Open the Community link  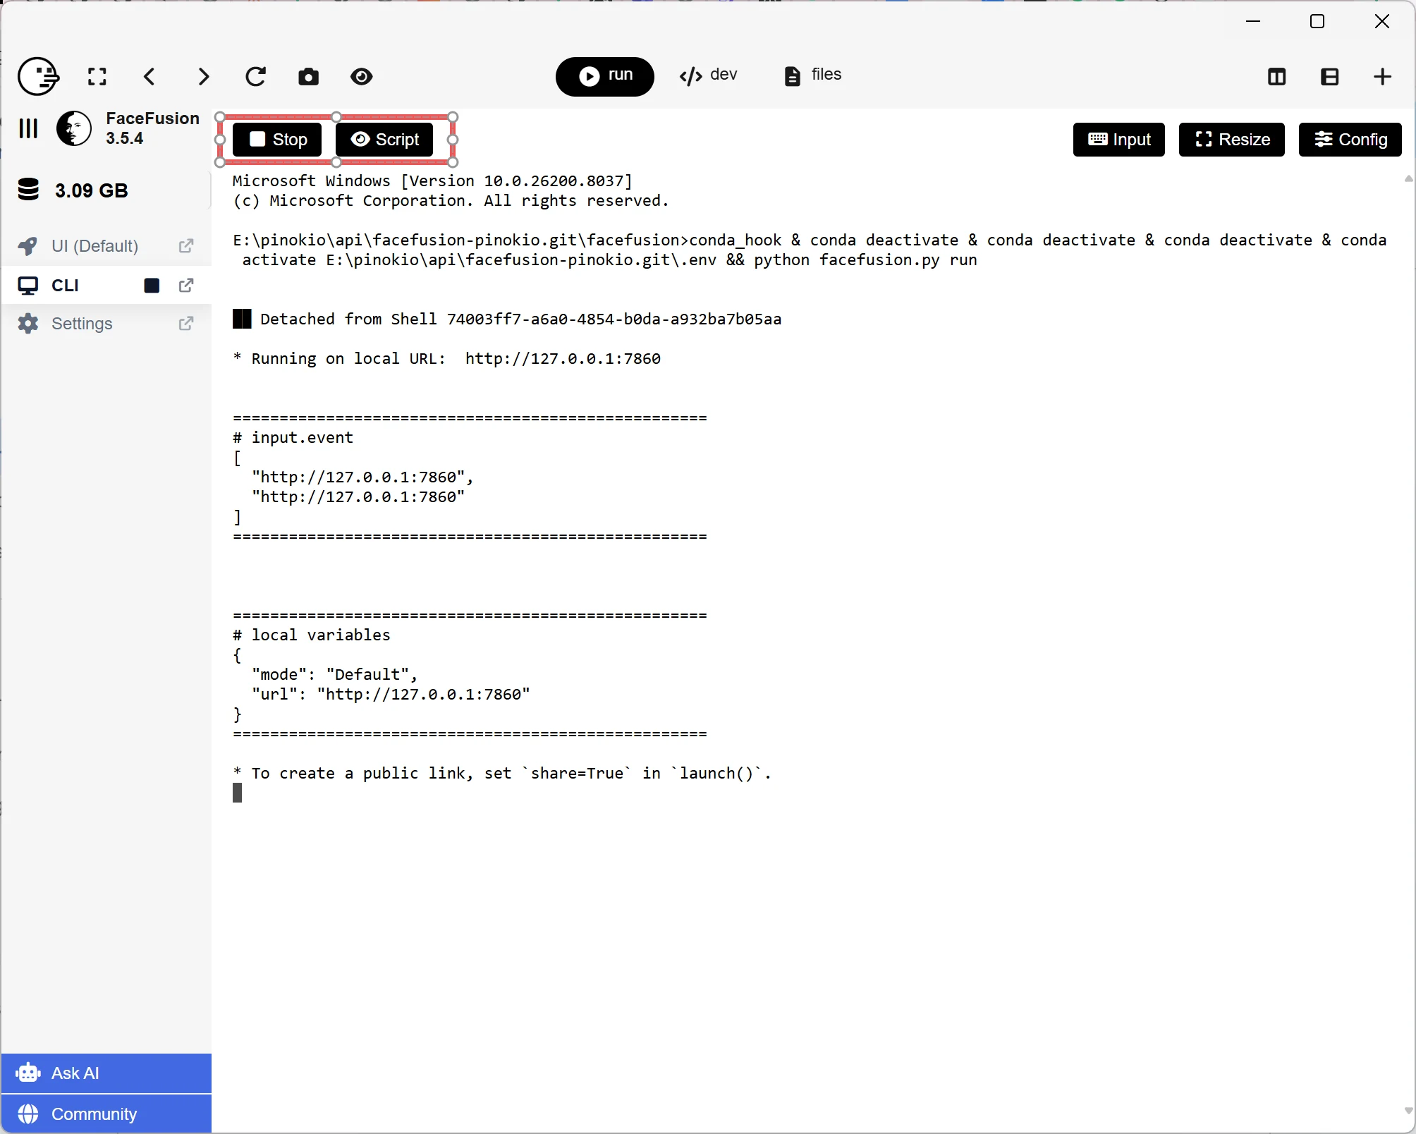[x=106, y=1114]
